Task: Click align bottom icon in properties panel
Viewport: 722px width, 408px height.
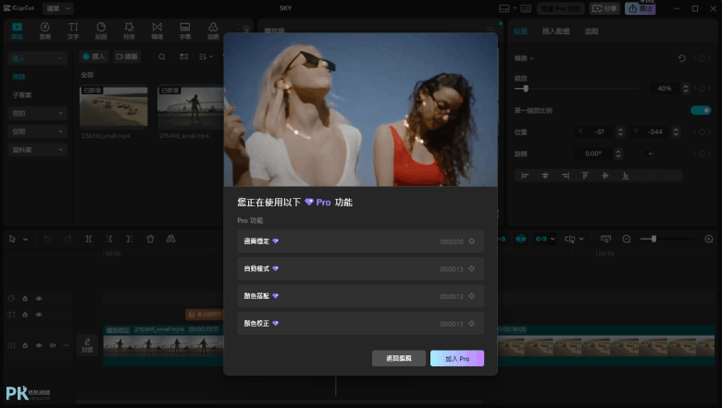Action: coord(626,175)
